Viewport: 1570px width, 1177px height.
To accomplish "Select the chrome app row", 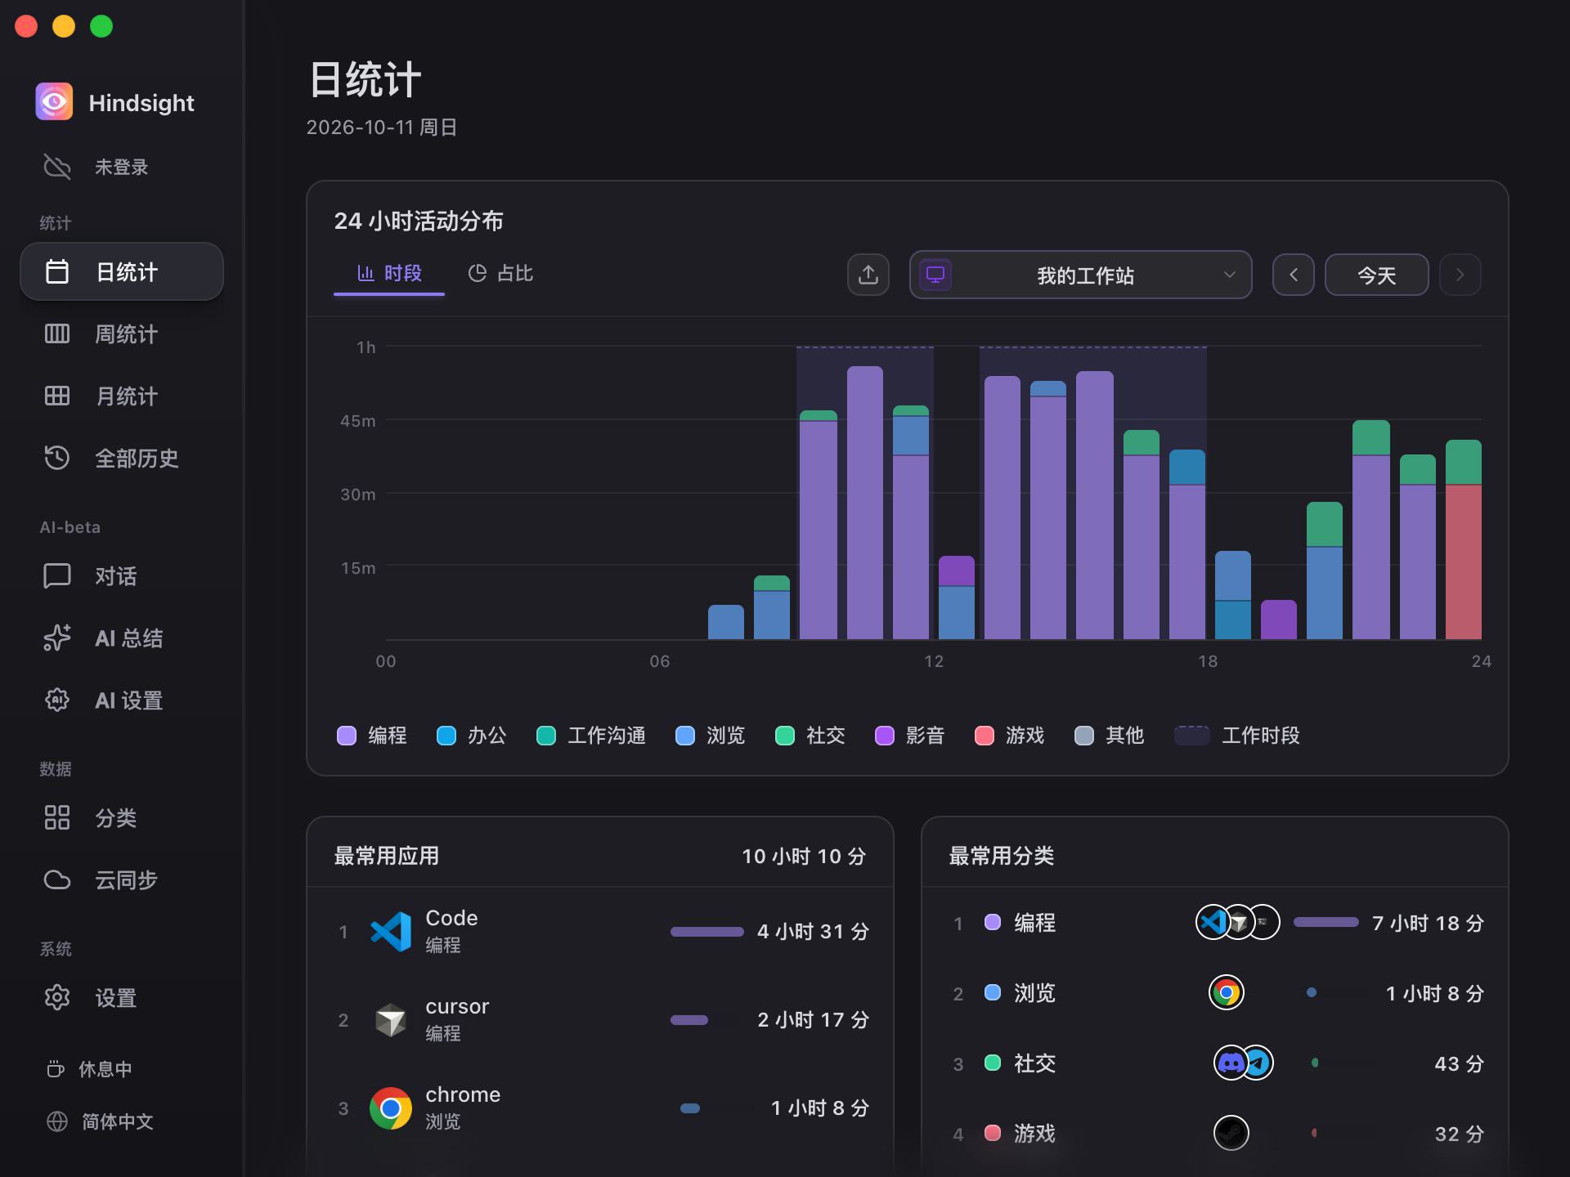I will point(600,1108).
